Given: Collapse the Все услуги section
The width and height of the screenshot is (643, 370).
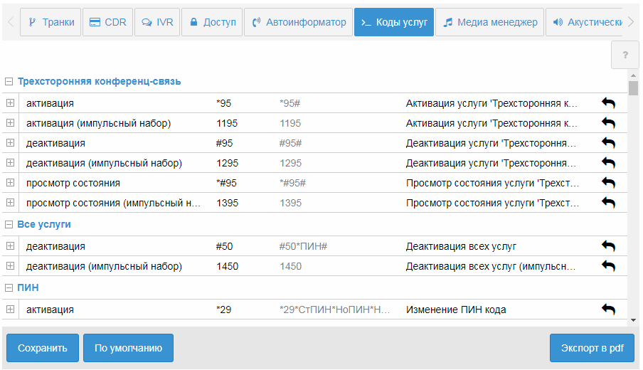Looking at the screenshot, I should (9, 224).
